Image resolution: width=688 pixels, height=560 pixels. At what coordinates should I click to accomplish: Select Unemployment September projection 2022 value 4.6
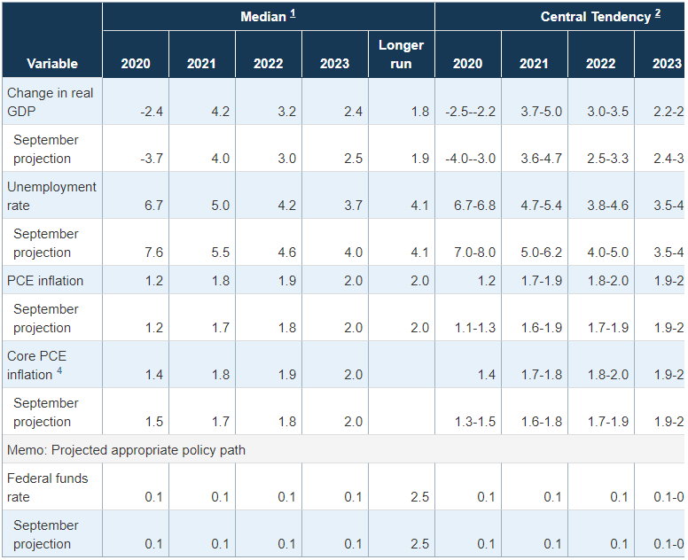click(286, 253)
